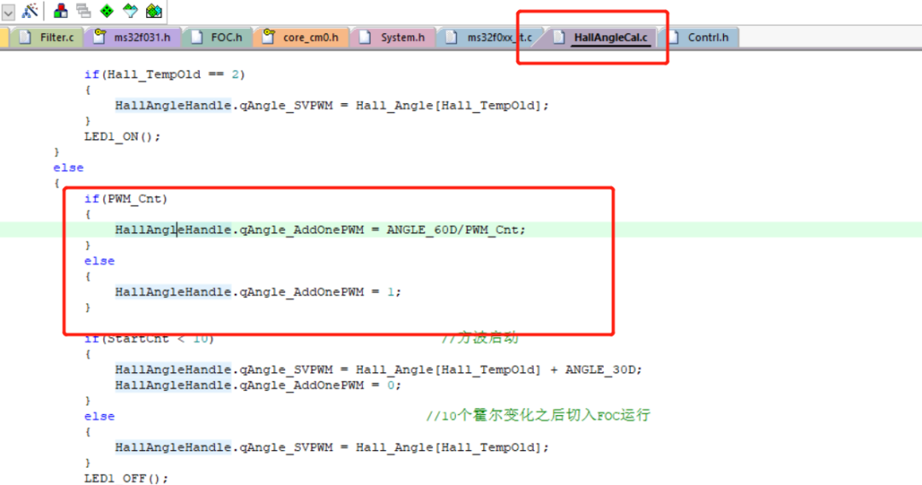Open Select Software Packs funnel icon
922x485 pixels.
point(130,10)
